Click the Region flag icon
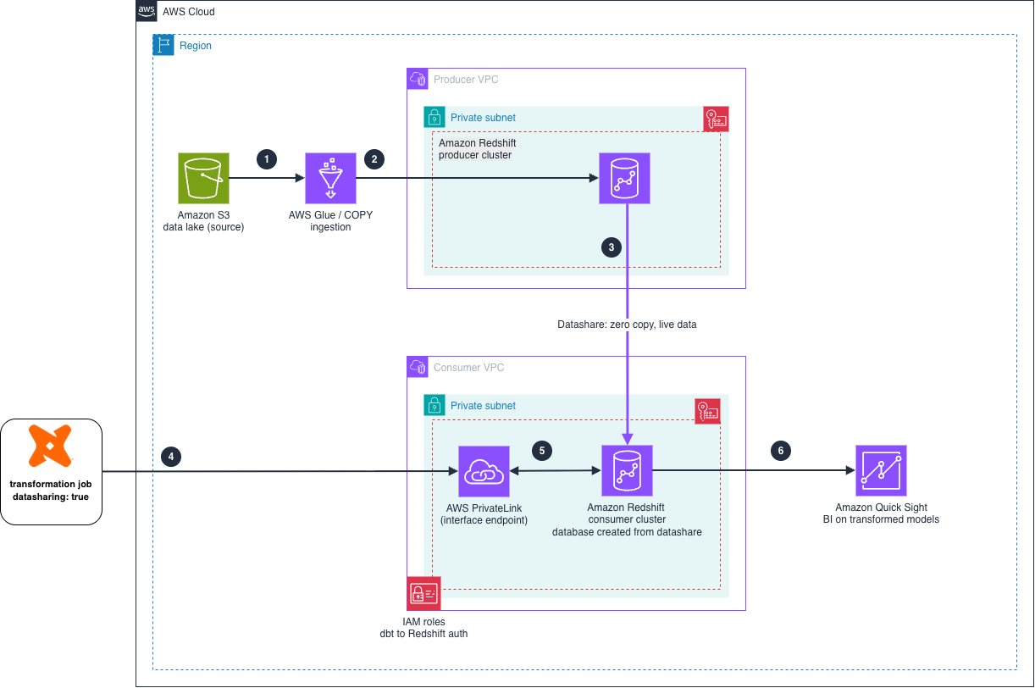 pos(163,45)
